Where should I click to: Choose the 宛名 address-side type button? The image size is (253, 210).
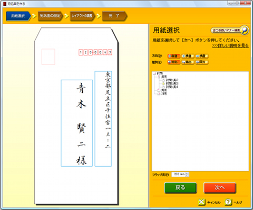coord(174,62)
